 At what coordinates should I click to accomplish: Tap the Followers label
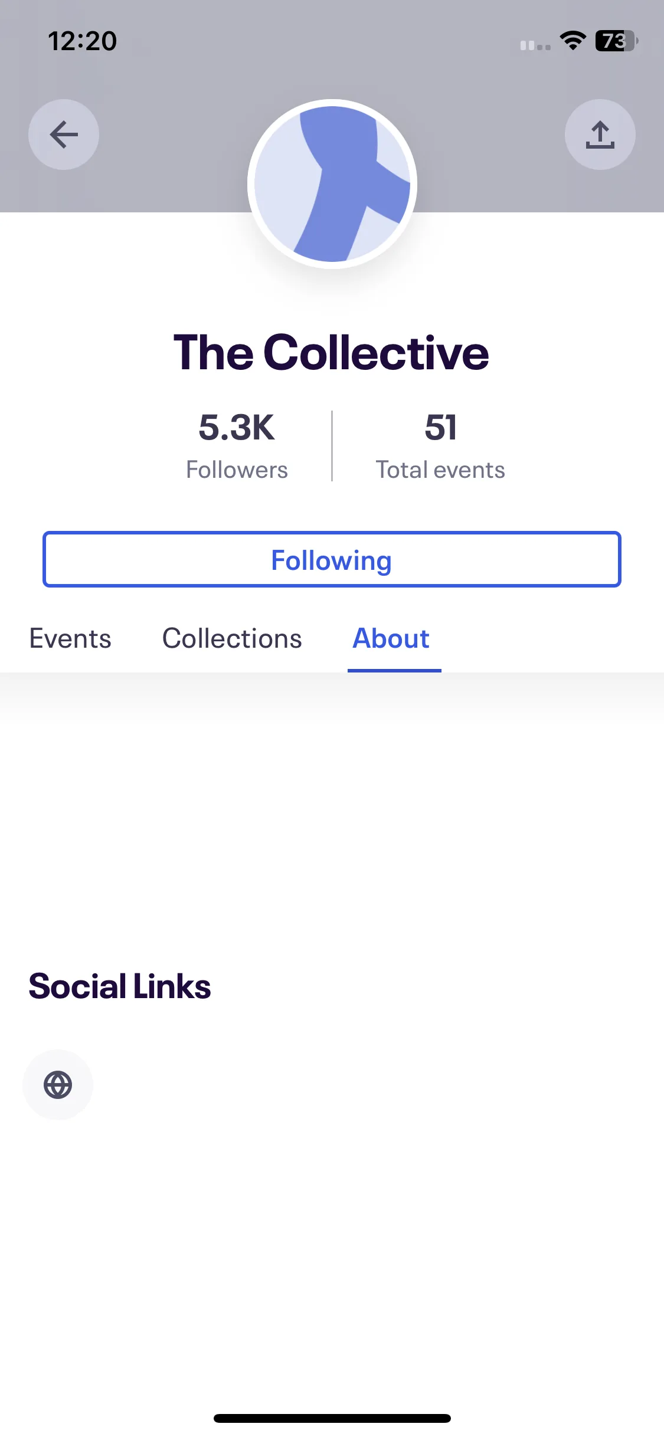(237, 470)
